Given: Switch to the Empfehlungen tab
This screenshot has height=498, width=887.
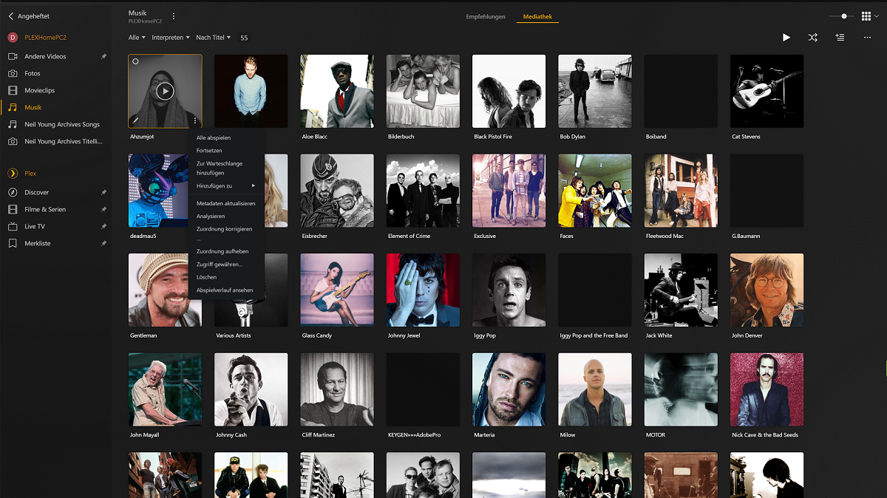Looking at the screenshot, I should [486, 16].
